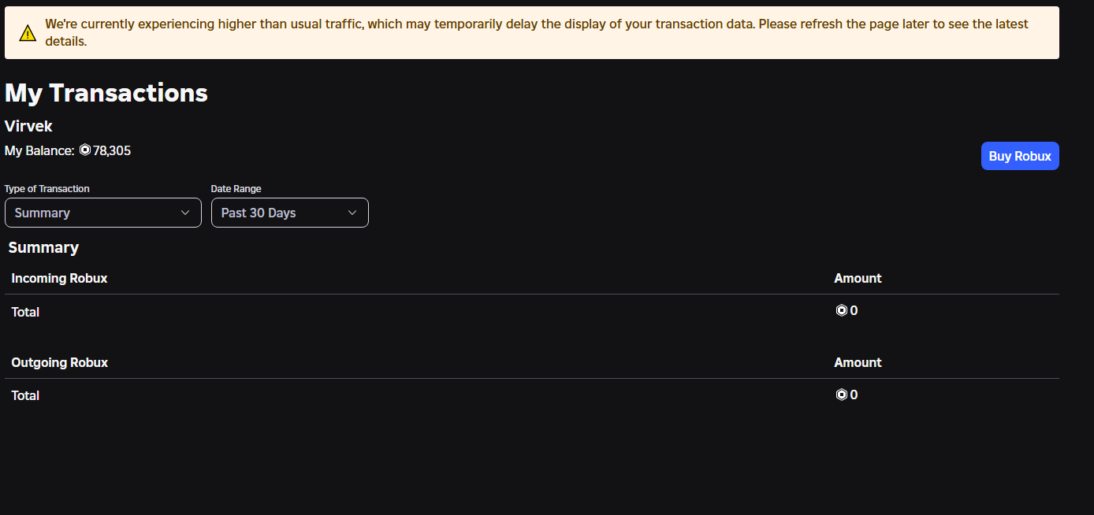Select the balance amount 78,305

click(x=111, y=150)
